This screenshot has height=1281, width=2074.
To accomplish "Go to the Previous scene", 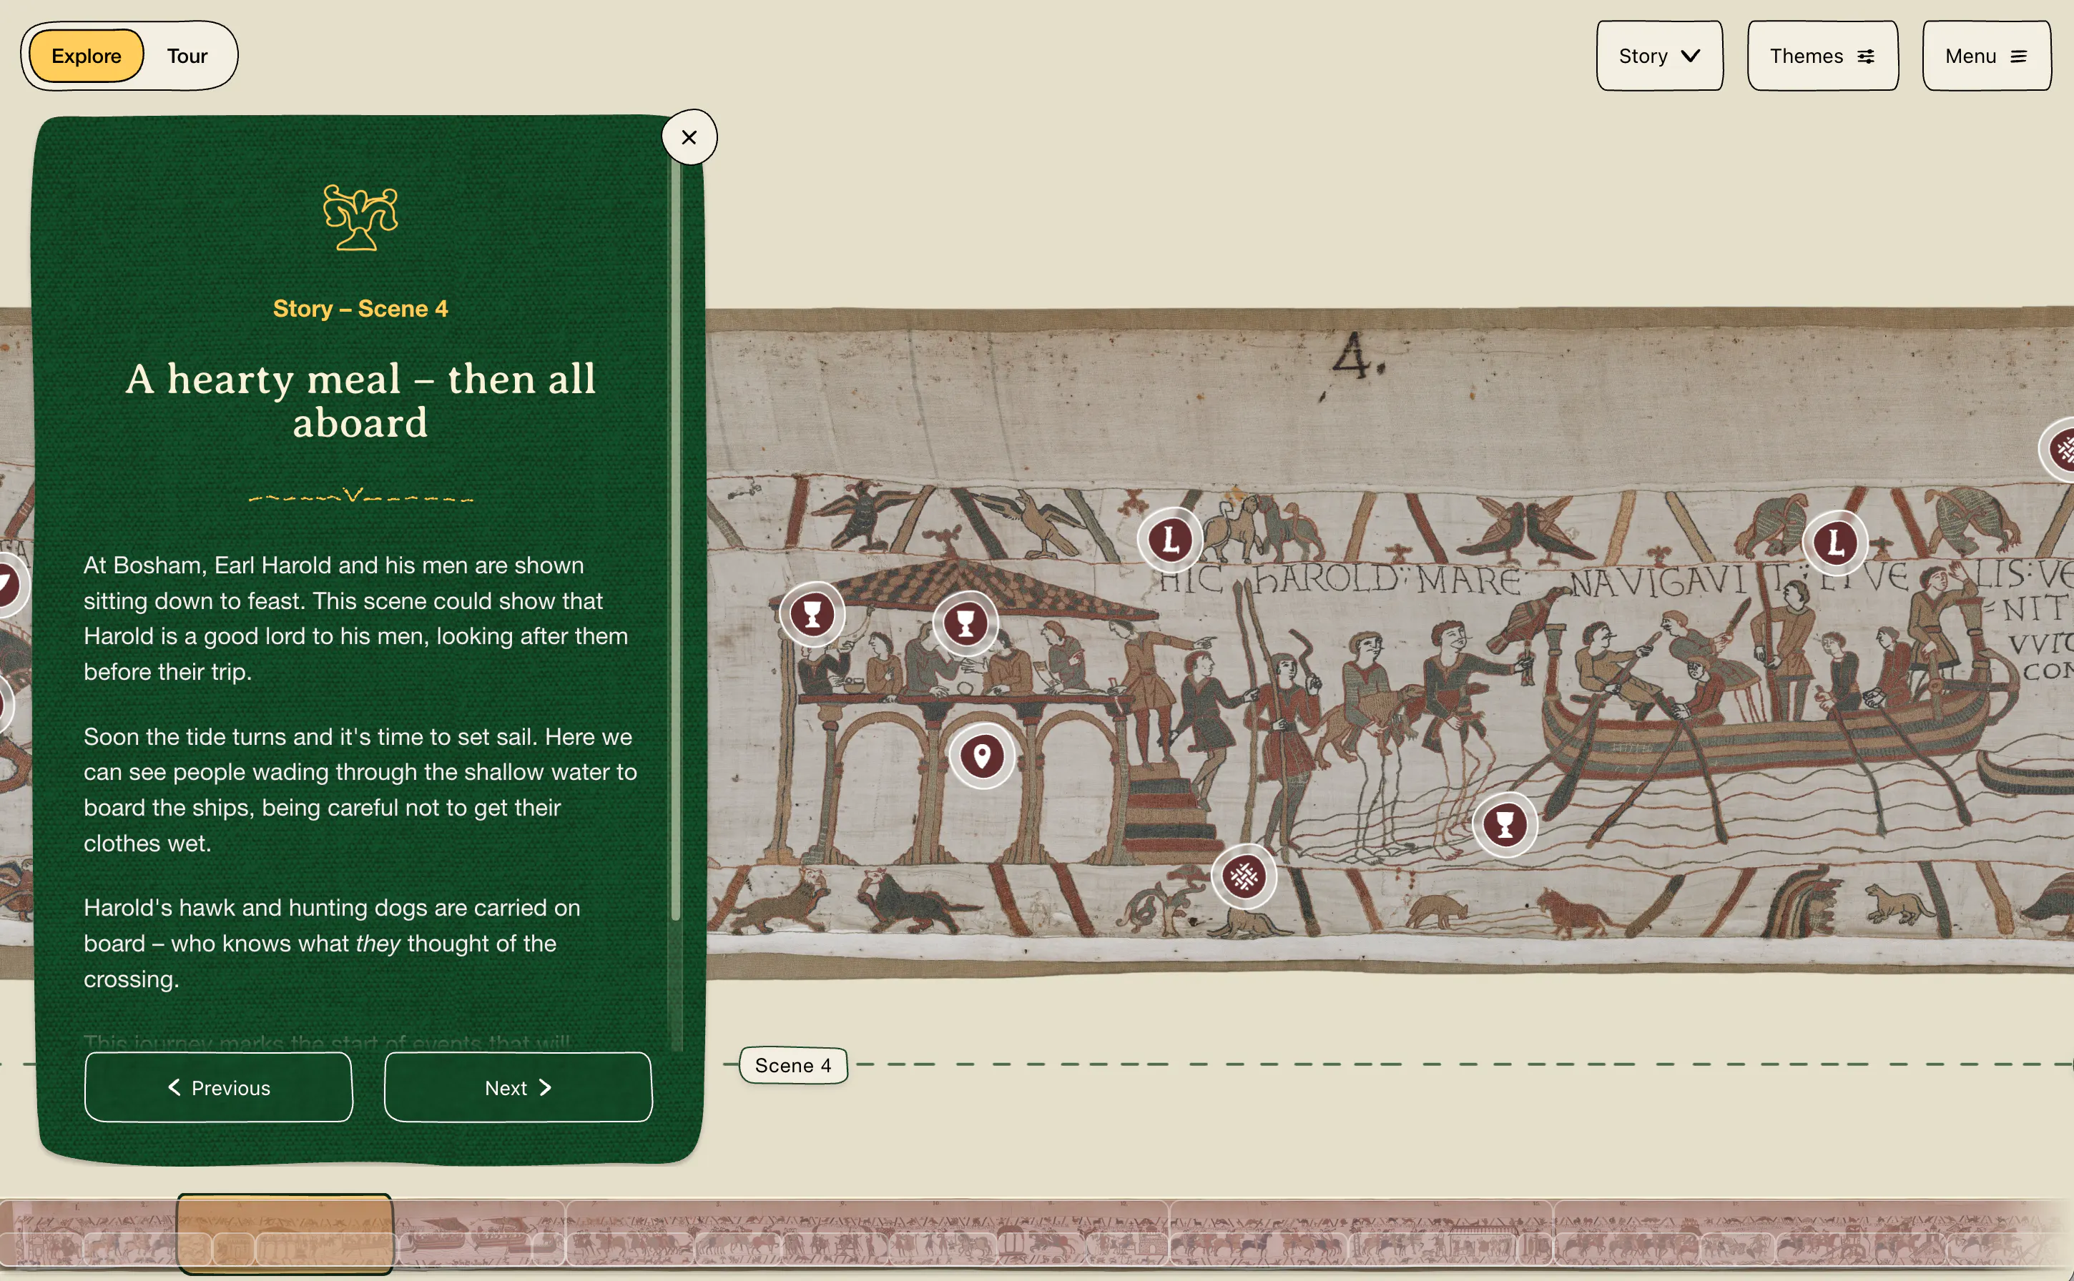I will (218, 1087).
